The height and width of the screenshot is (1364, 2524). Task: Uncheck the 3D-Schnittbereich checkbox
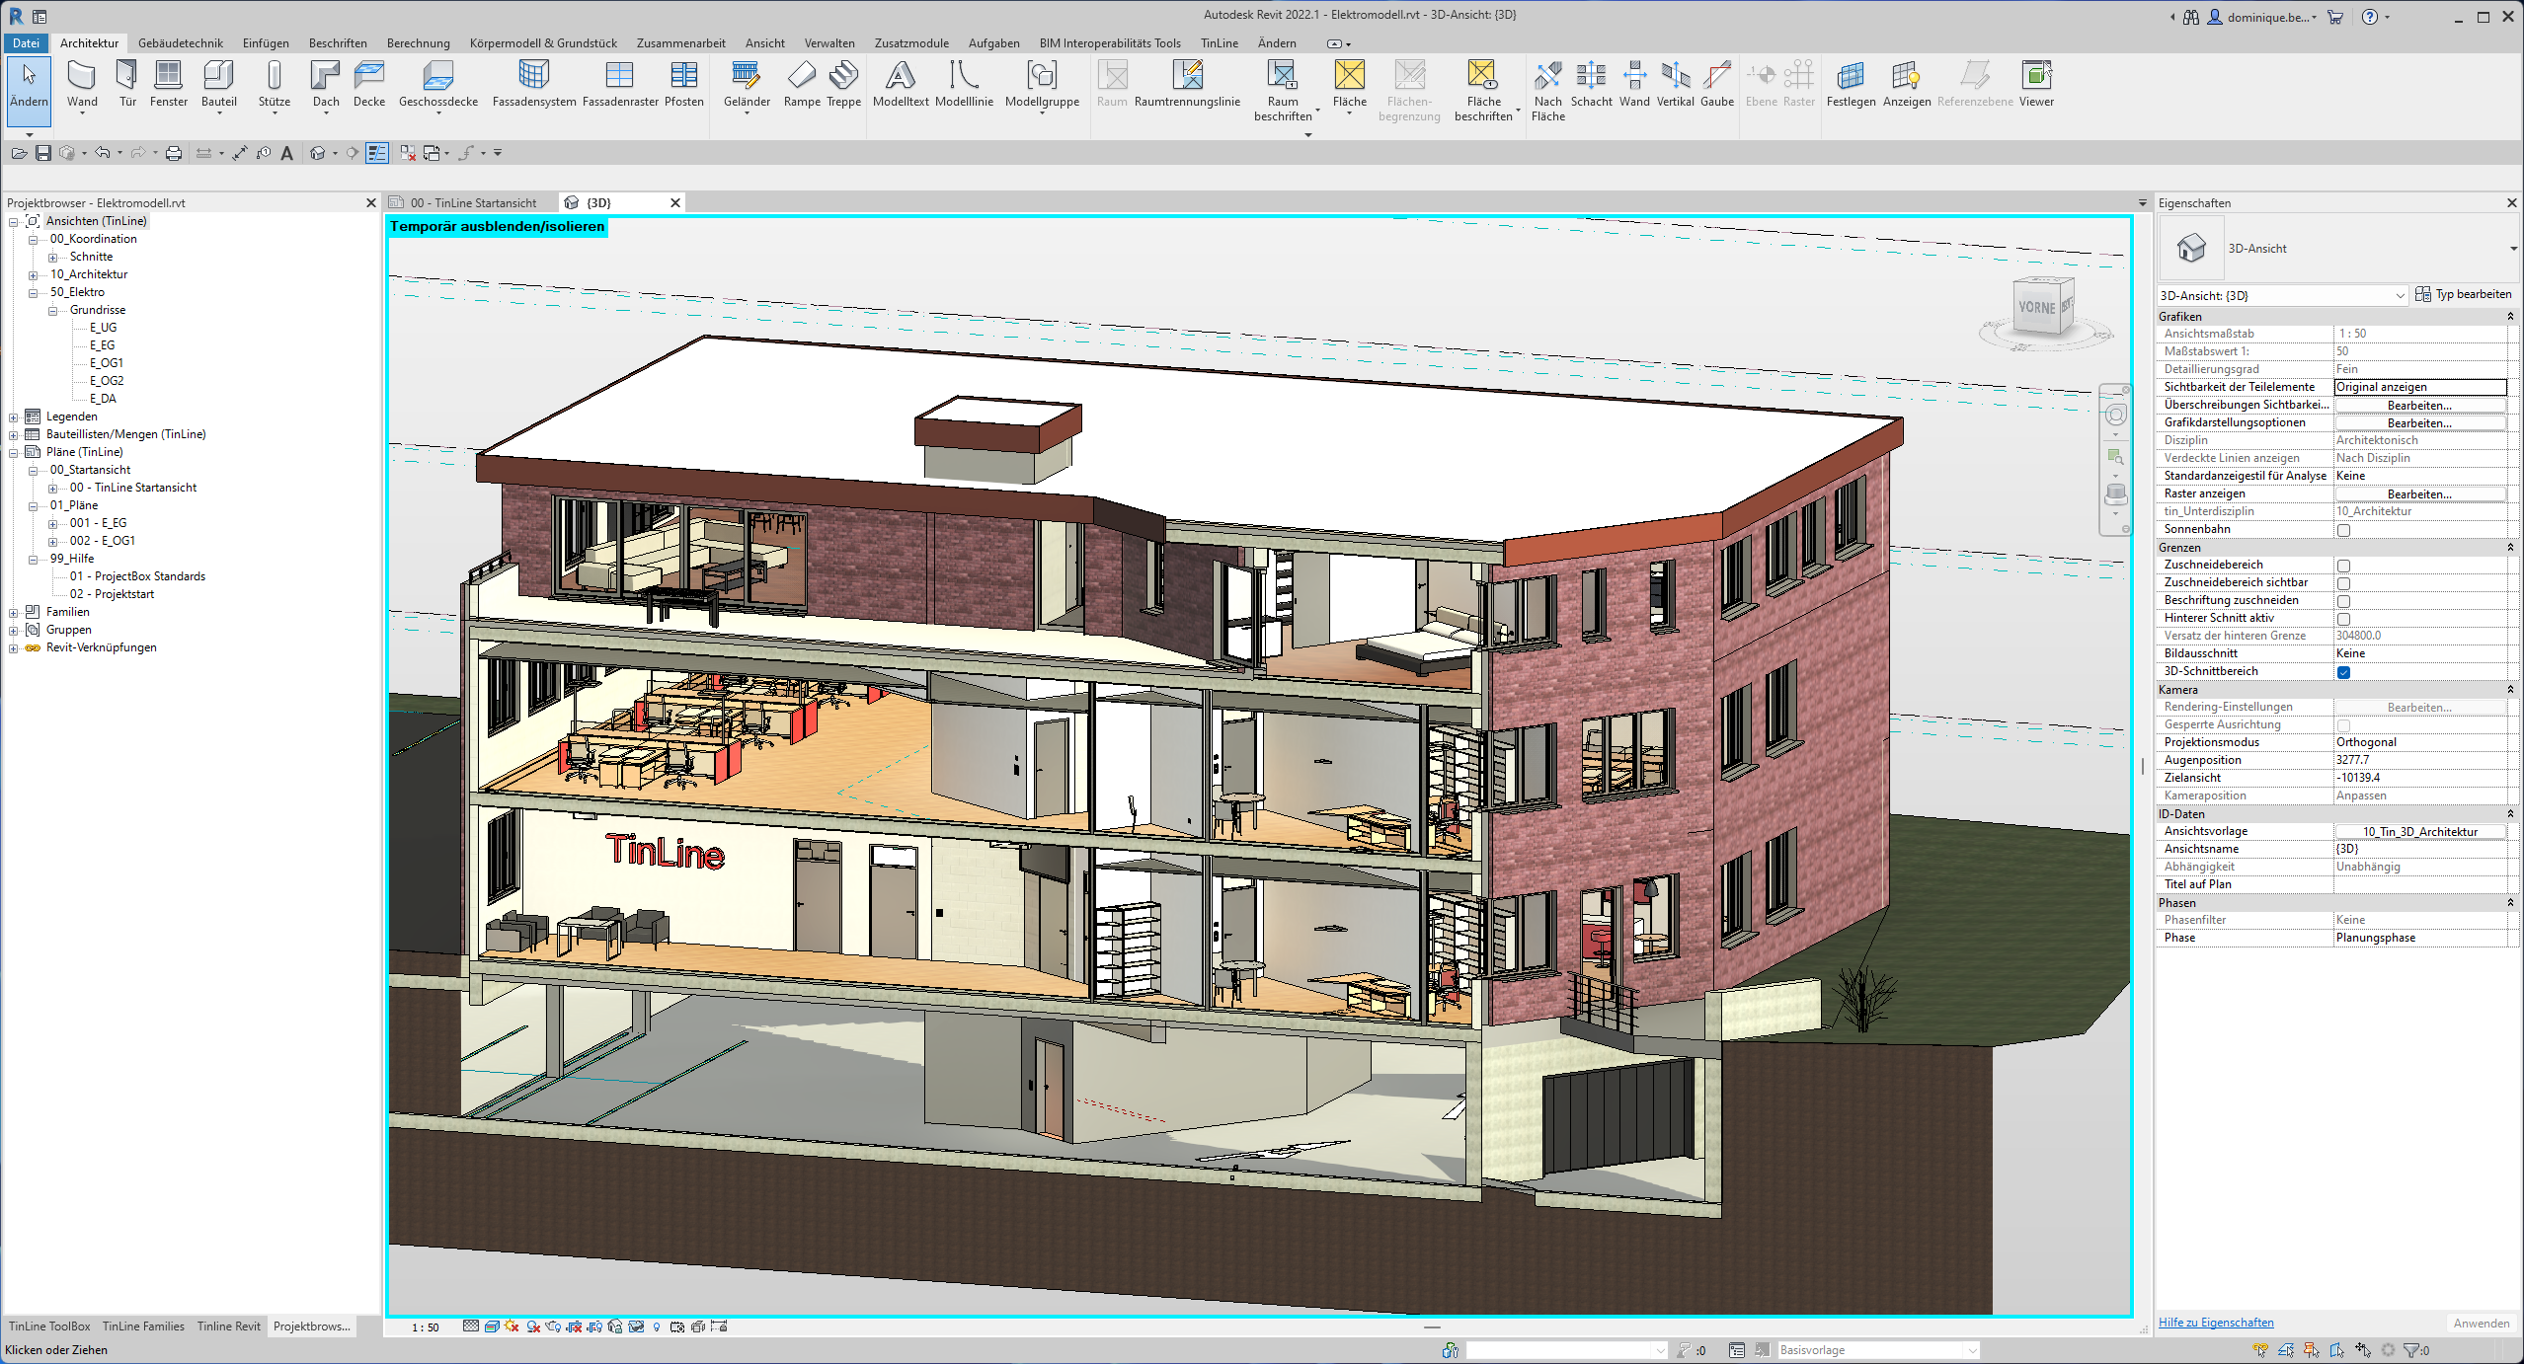pos(2343,672)
